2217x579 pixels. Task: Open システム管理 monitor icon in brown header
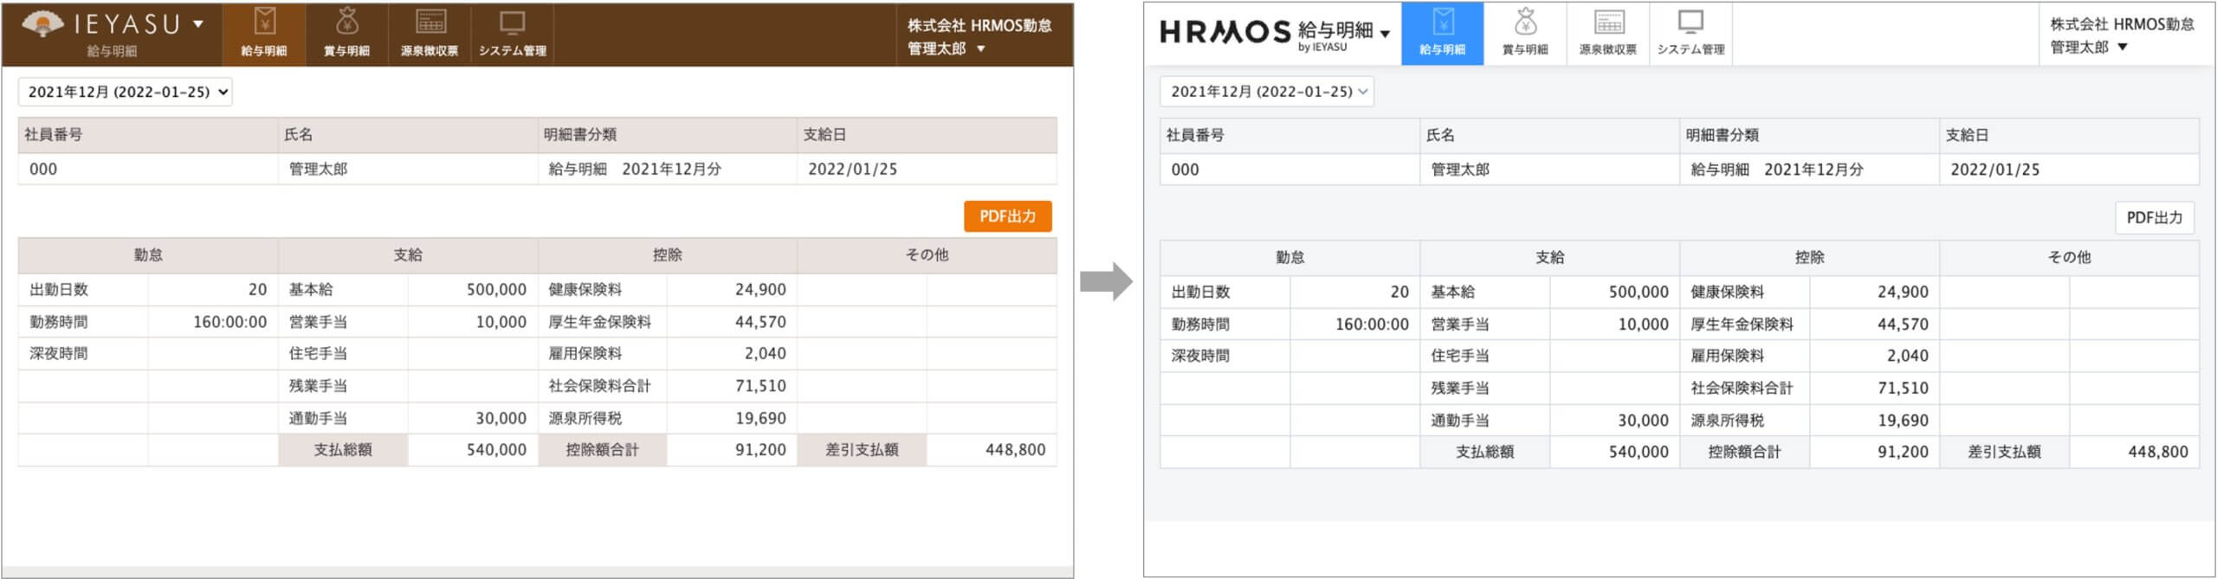click(x=512, y=22)
